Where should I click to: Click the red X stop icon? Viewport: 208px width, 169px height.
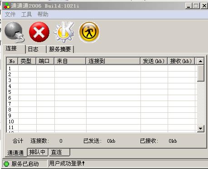(x=39, y=32)
